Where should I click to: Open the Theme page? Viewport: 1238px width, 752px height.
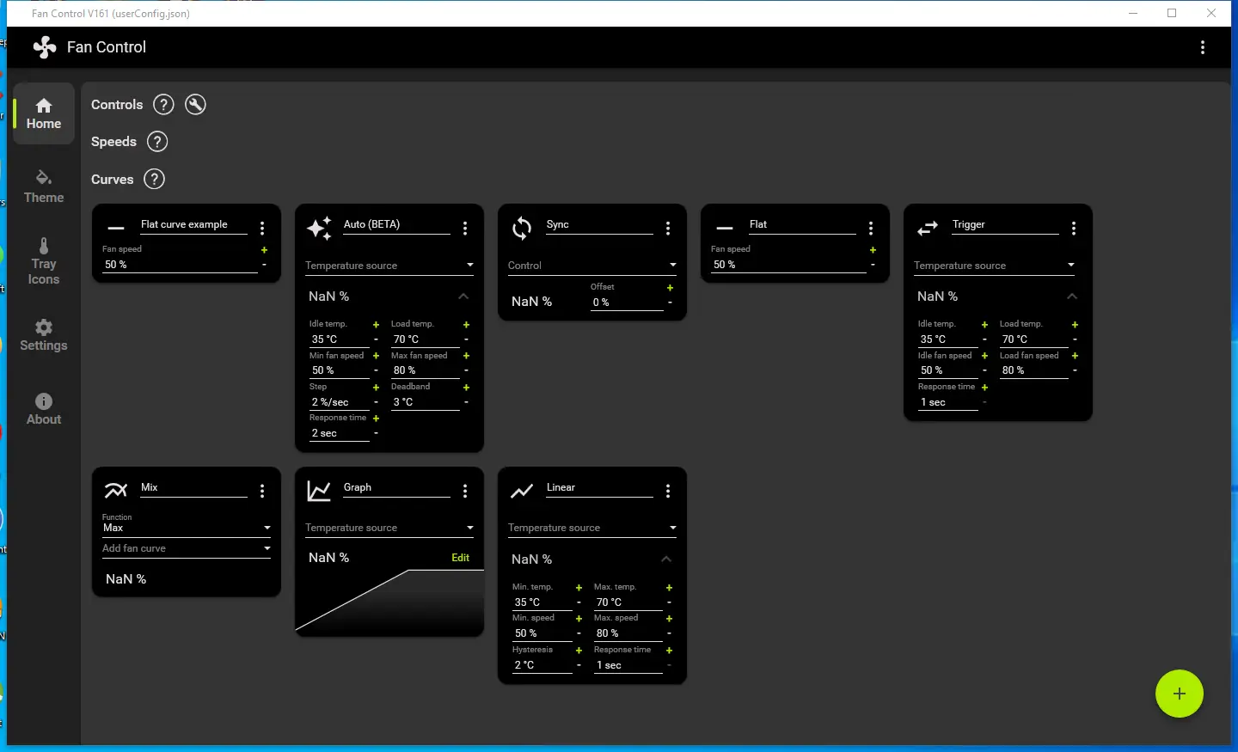tap(44, 186)
